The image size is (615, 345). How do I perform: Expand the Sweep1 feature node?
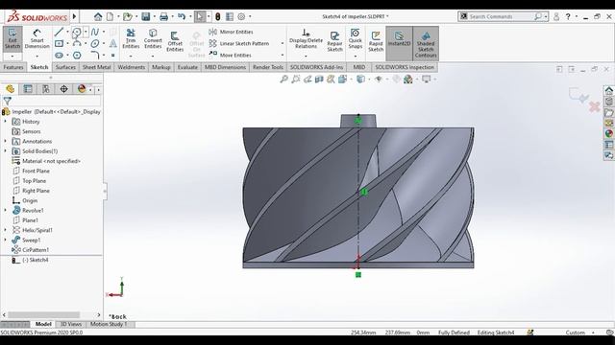click(x=6, y=240)
